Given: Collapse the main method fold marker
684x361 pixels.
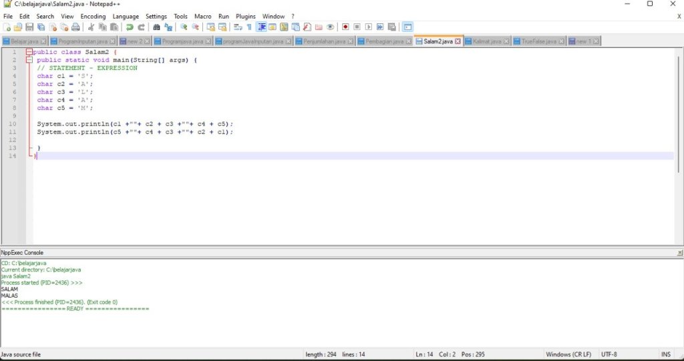Looking at the screenshot, I should (x=29, y=60).
